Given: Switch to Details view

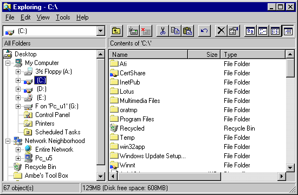Looking at the screenshot, I should point(288,31).
